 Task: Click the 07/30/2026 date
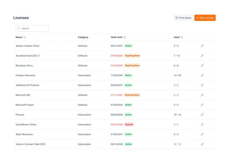coord(117,105)
